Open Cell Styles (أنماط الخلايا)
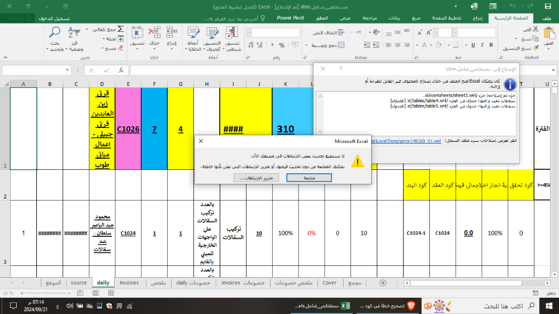This screenshot has width=559, height=314. 193,39
